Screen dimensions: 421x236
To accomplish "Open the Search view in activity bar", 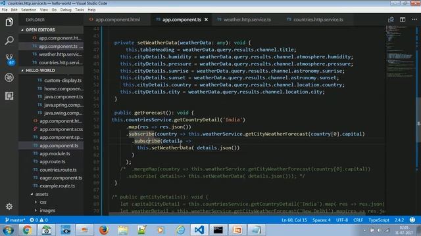I will pyautogui.click(x=9, y=41).
